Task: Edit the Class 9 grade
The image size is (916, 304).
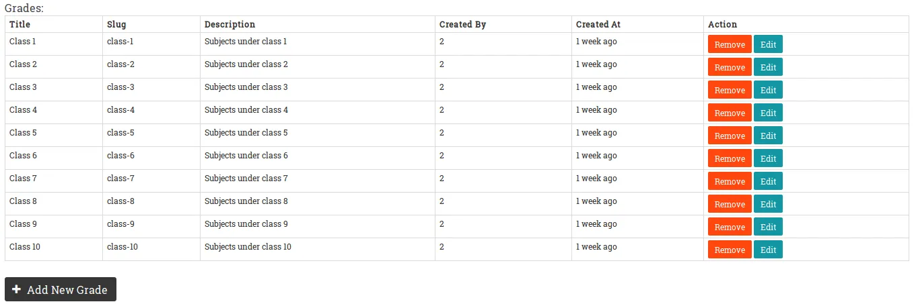Action: [768, 227]
